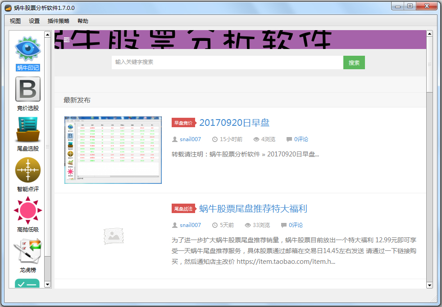Click the placeholder image of the 福利 post

[x=114, y=236]
